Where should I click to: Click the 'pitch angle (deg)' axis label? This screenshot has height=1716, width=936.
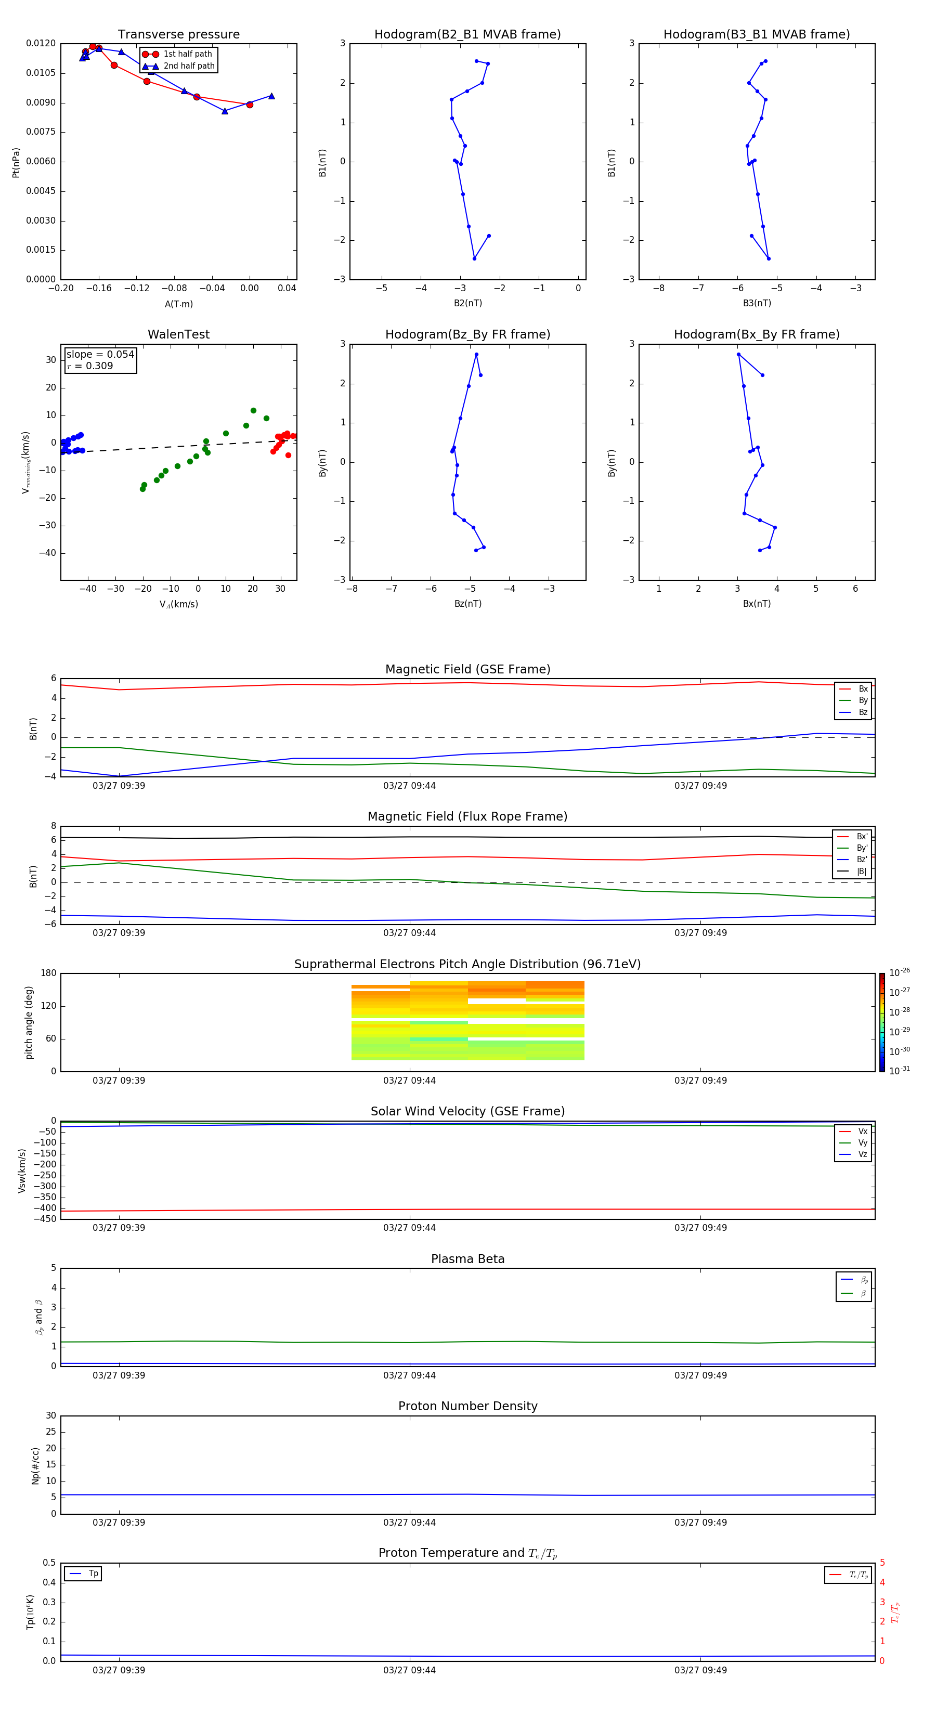(29, 1022)
